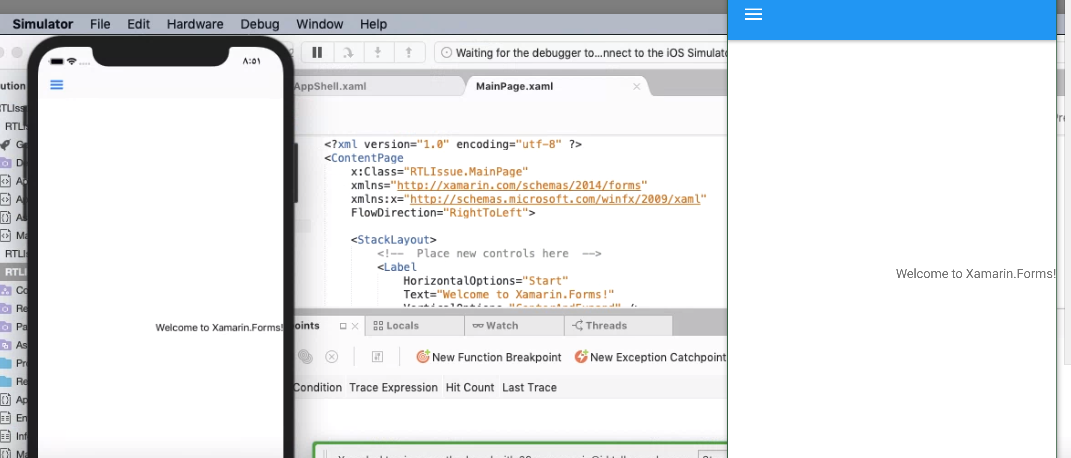Click the Step Into debug icon
The image size is (1071, 458).
coord(378,52)
